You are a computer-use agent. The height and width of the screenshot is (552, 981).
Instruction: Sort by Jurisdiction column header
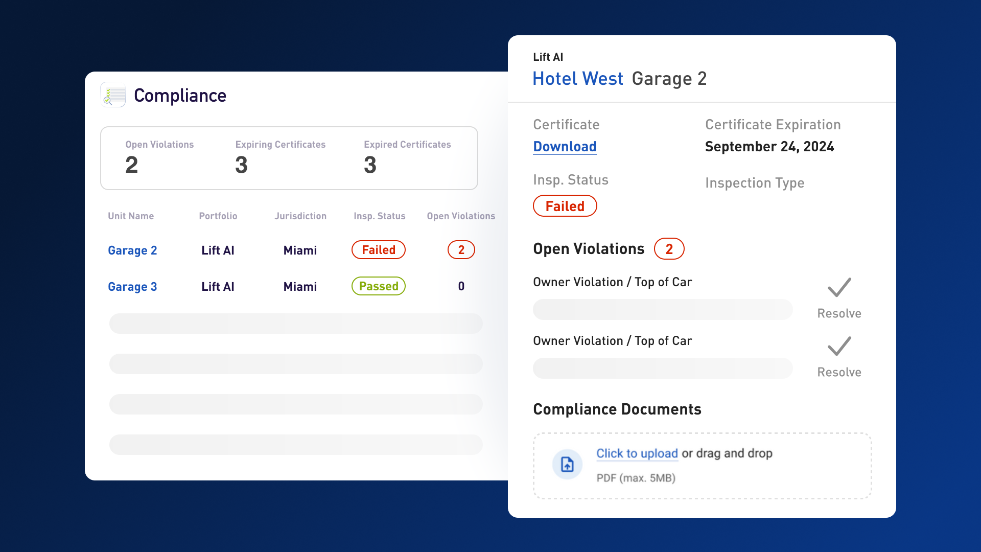[x=300, y=216]
